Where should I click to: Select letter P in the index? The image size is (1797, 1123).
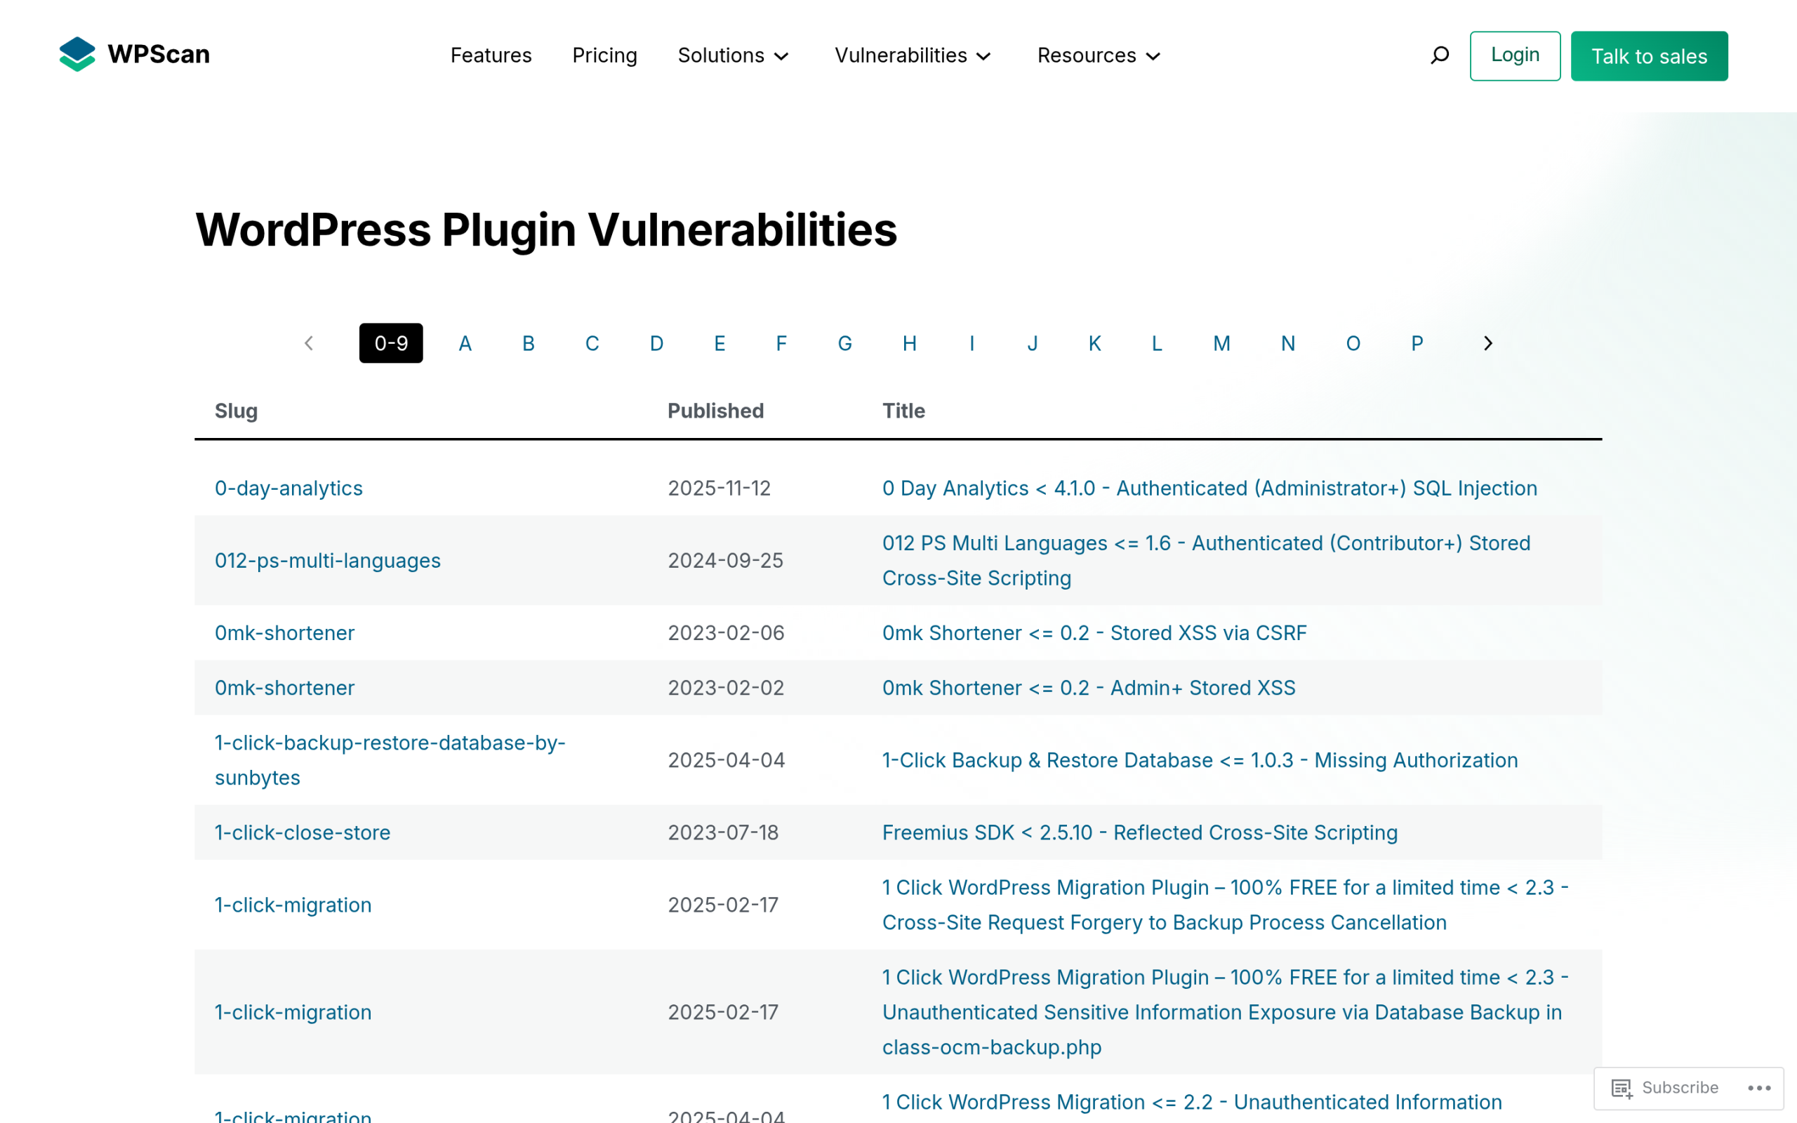click(x=1417, y=343)
